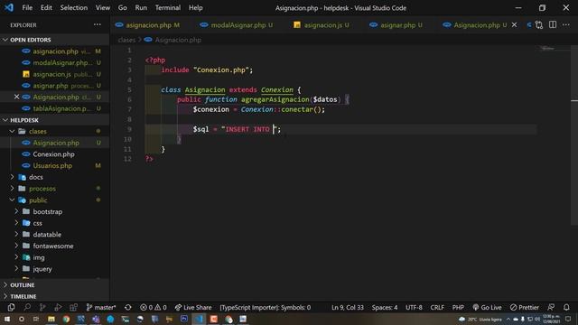Close the Asignacion.php editor tab

(514, 24)
